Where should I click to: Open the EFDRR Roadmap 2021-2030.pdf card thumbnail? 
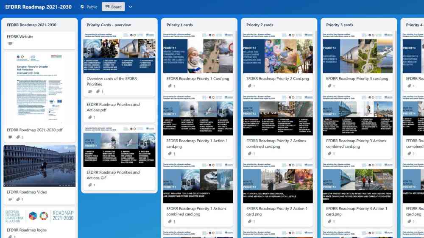point(39,88)
